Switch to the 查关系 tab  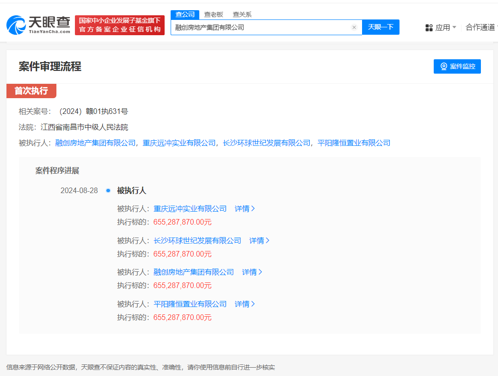coord(242,14)
